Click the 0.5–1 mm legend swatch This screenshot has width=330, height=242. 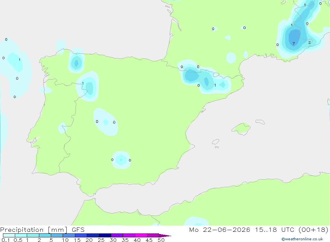pos(21,235)
